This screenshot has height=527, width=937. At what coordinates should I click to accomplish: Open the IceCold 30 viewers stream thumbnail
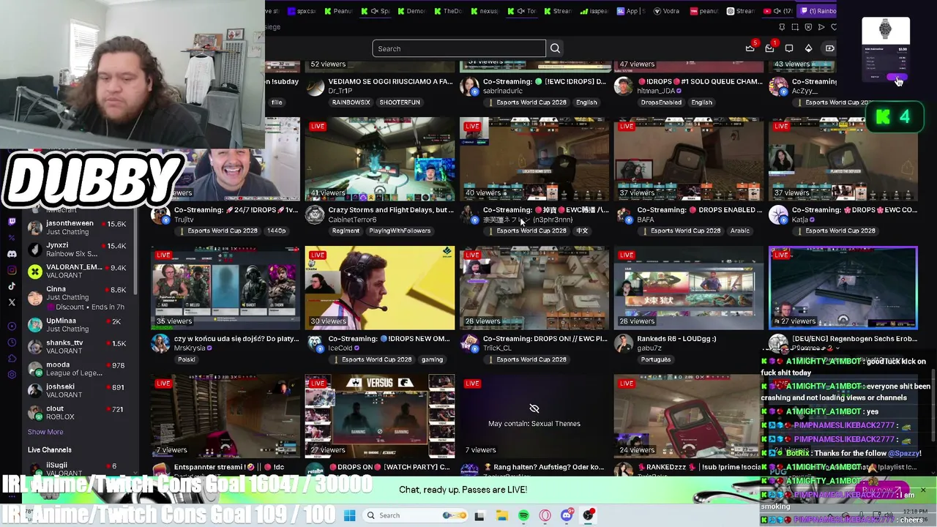point(380,288)
